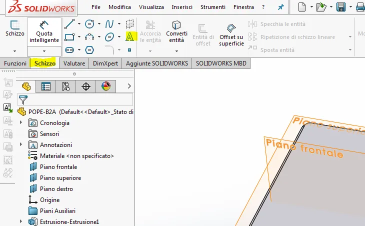Image resolution: width=365 pixels, height=226 pixels.
Task: Open the Inserisci menu
Action: [x=182, y=7]
